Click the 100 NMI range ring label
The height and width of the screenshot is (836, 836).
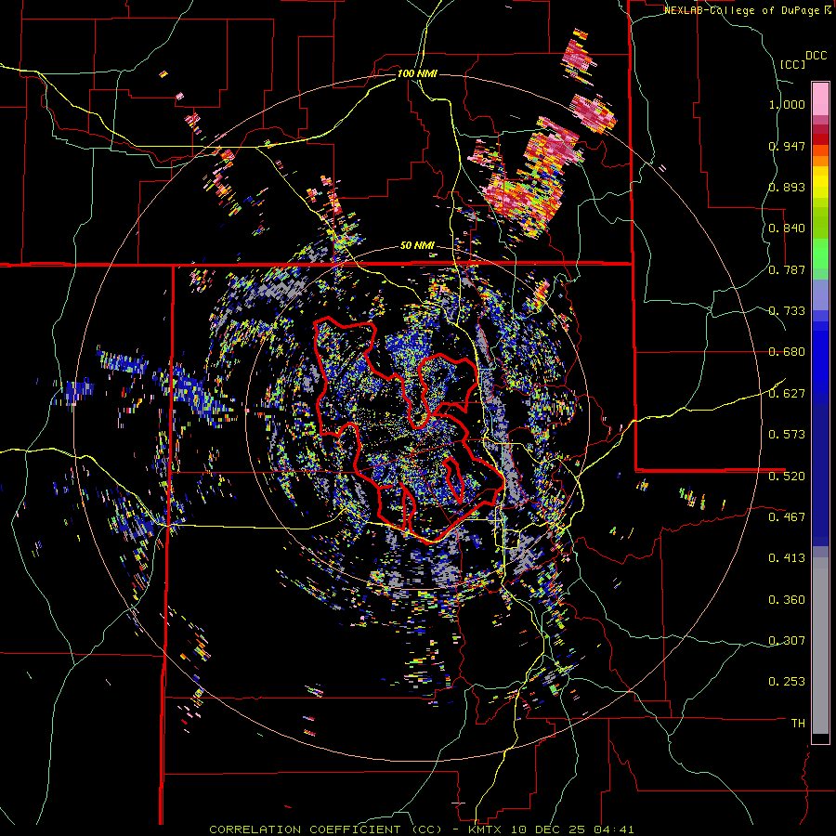pos(417,73)
